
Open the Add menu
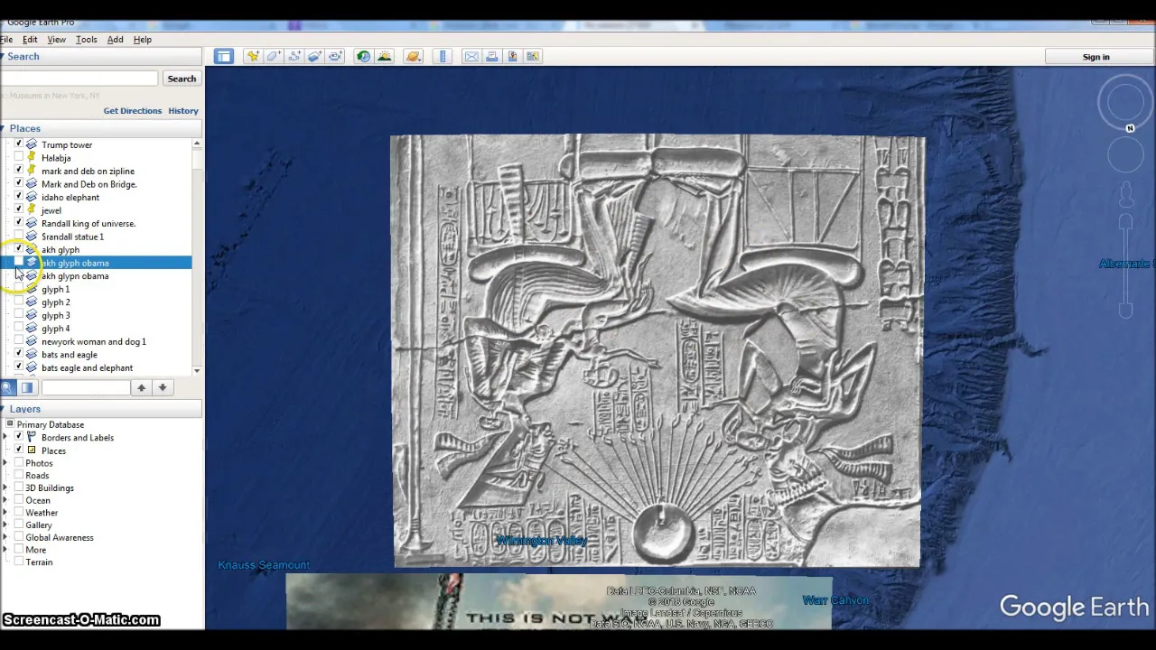click(115, 40)
